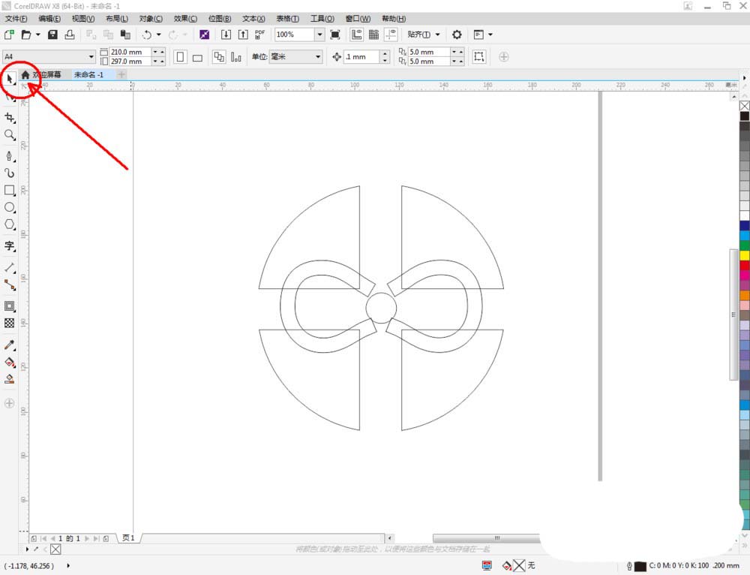The width and height of the screenshot is (750, 575).
Task: Click the Print icon
Action: 70,35
